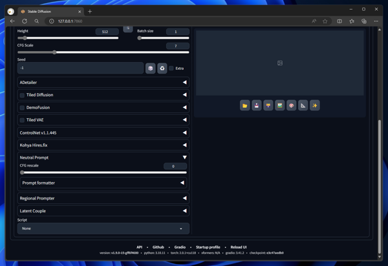Adjust the Height slider
The height and width of the screenshot is (266, 388).
pyautogui.click(x=68, y=38)
